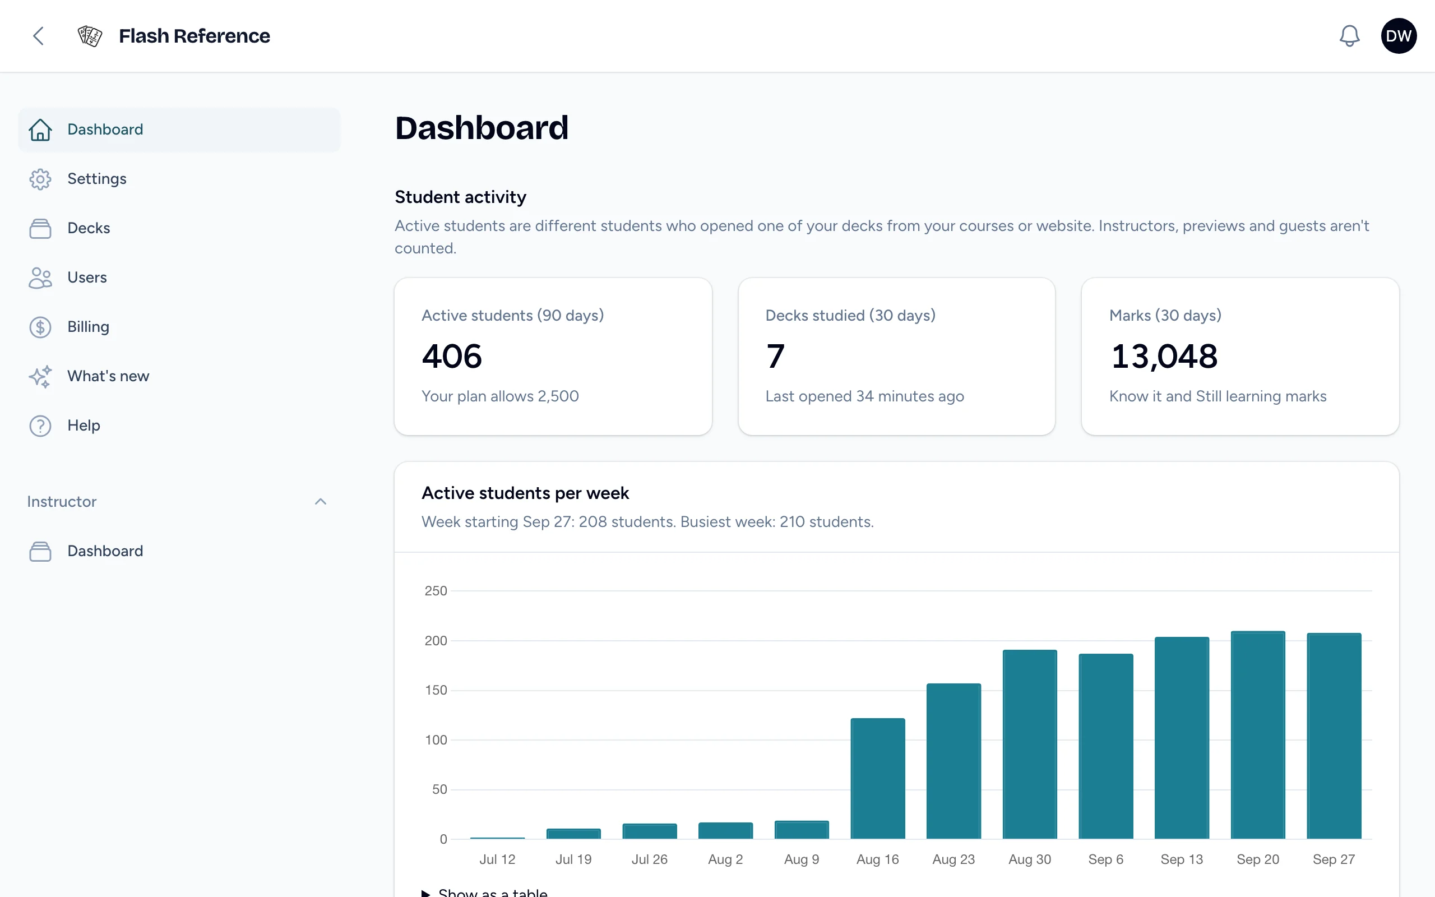
Task: Click the house icon beside Dashboard
Action: (40, 130)
